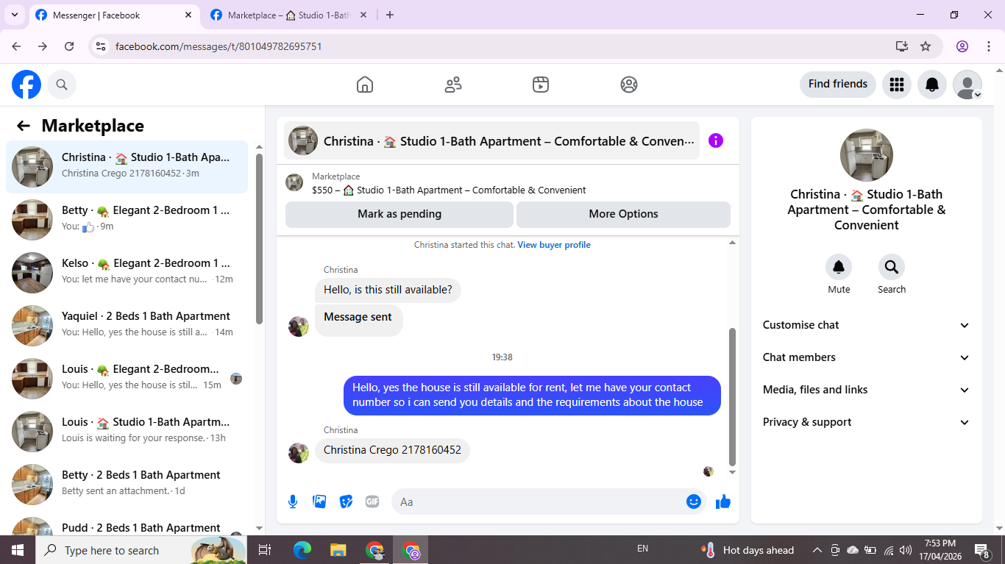Expand the Customise chat section
This screenshot has height=564, width=1005.
point(866,325)
